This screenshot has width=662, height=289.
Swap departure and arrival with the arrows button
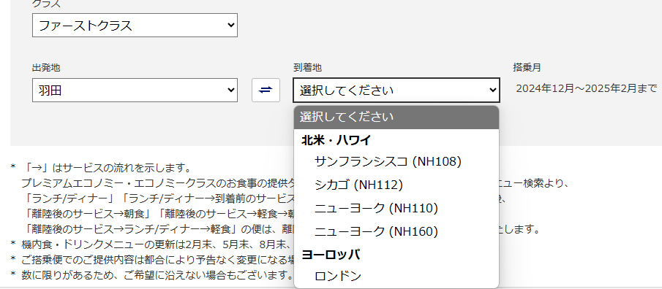click(x=266, y=90)
